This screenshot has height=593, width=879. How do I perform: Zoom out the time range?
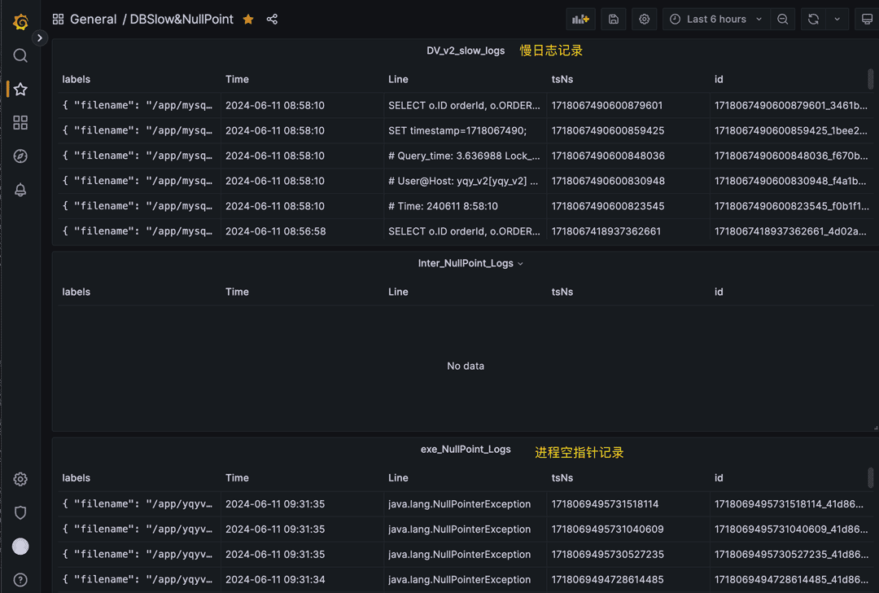click(783, 19)
